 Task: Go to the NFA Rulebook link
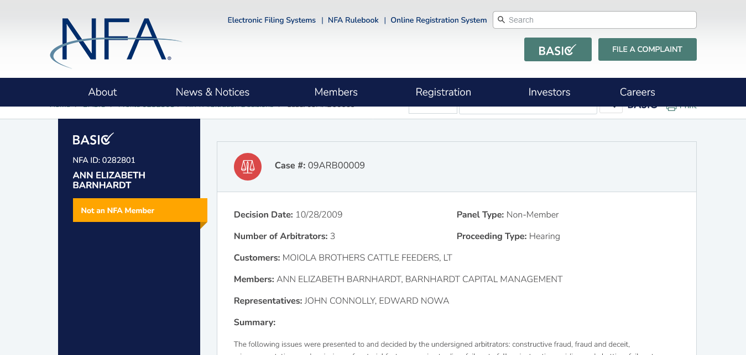coord(353,20)
